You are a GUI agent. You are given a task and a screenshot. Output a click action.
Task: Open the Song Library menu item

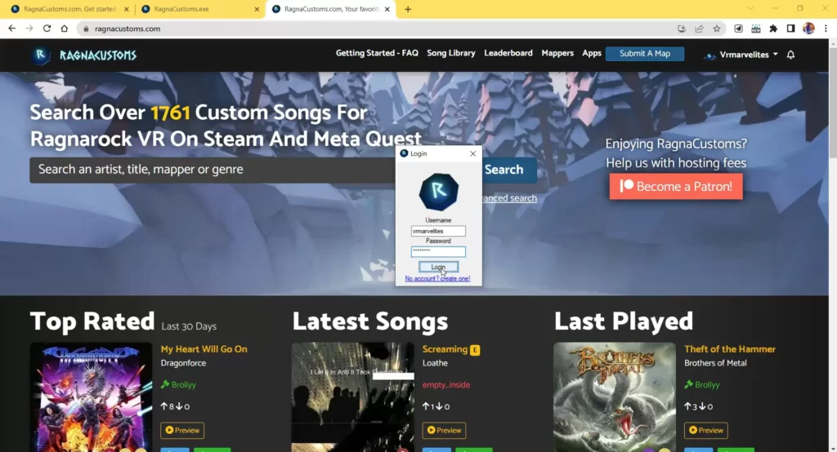pos(451,53)
